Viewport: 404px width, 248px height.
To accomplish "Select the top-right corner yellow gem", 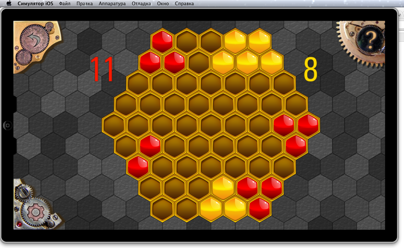I will pyautogui.click(x=260, y=42).
